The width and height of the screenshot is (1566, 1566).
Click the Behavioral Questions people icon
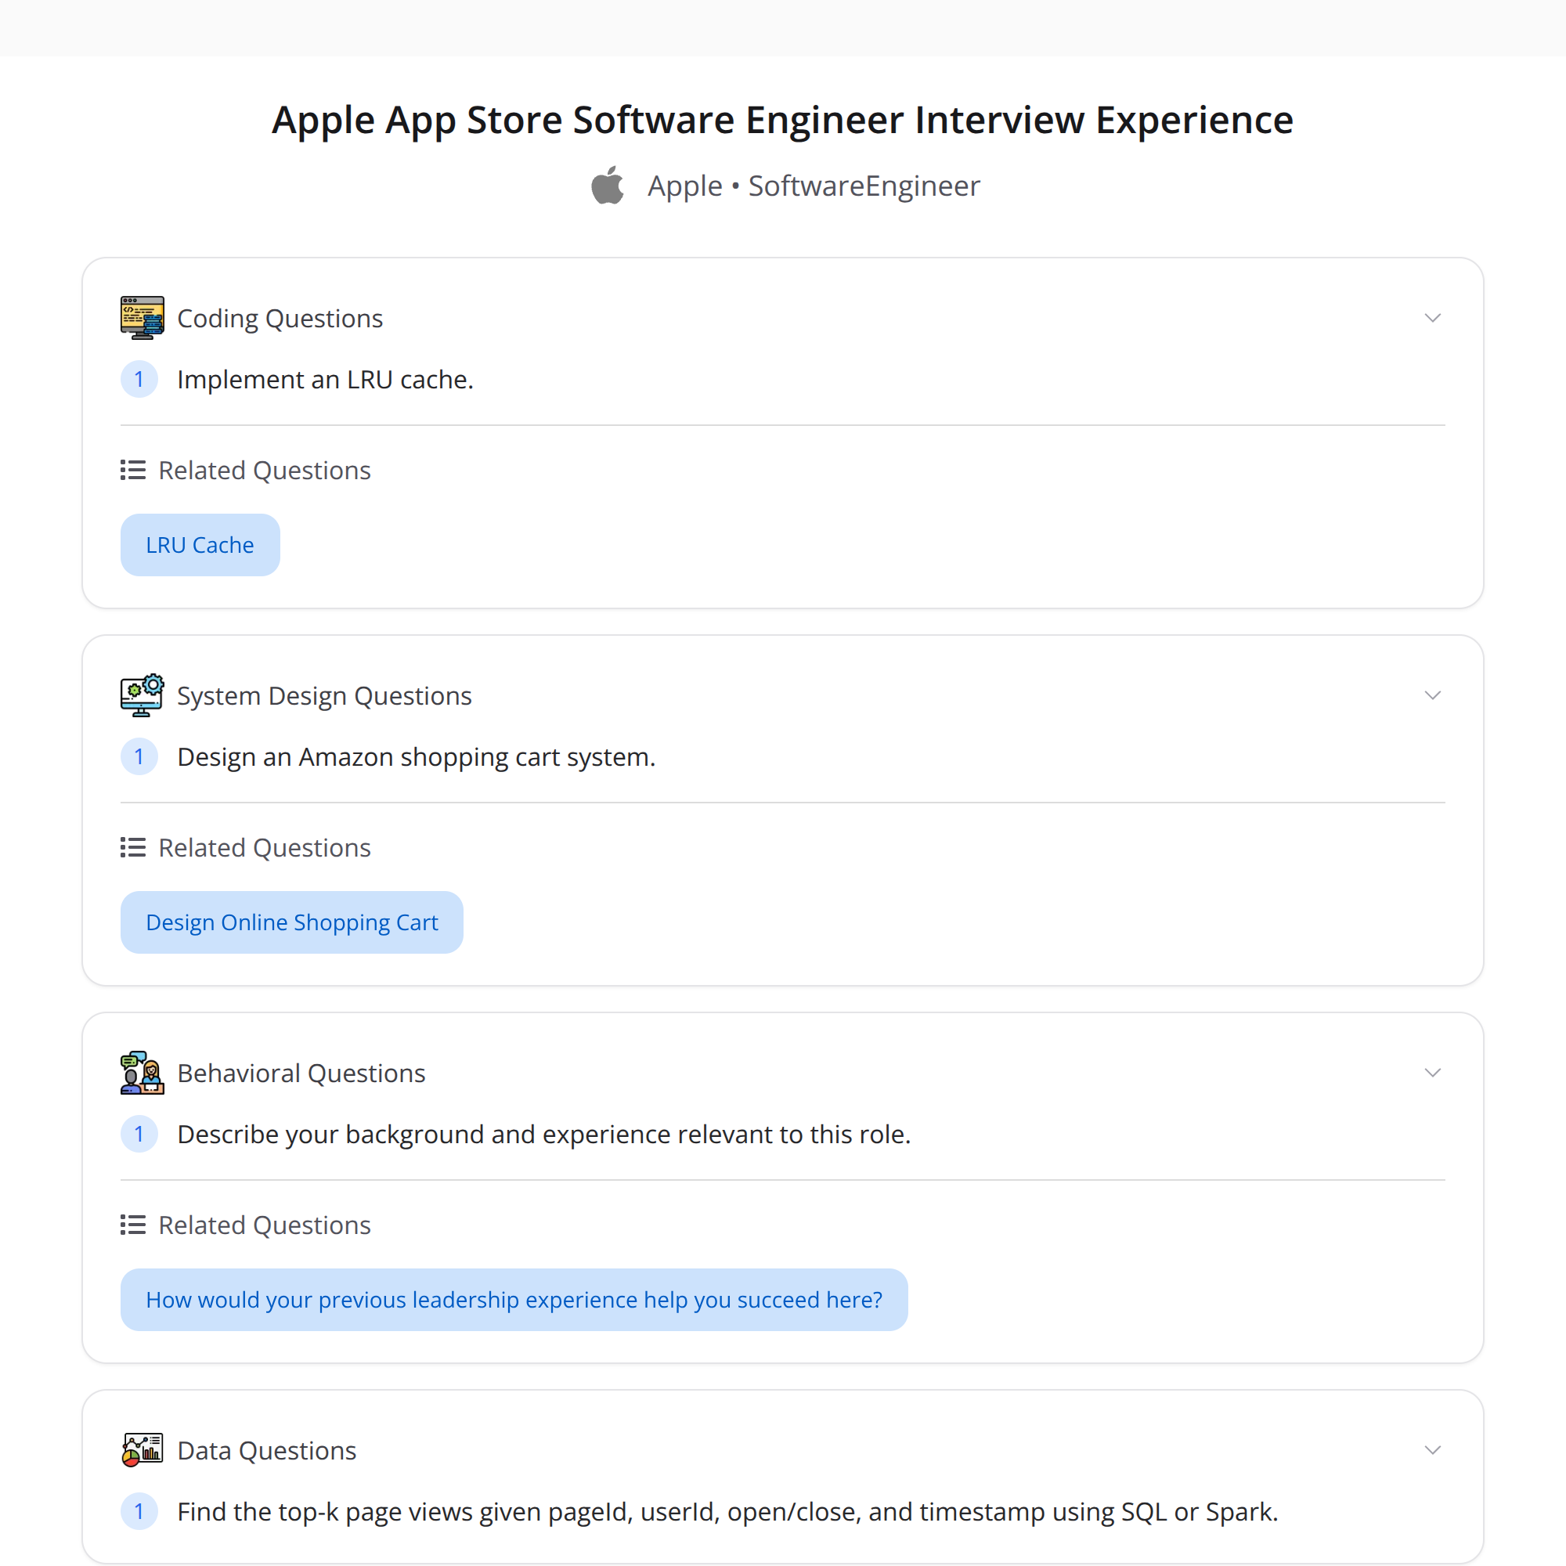tap(142, 1073)
